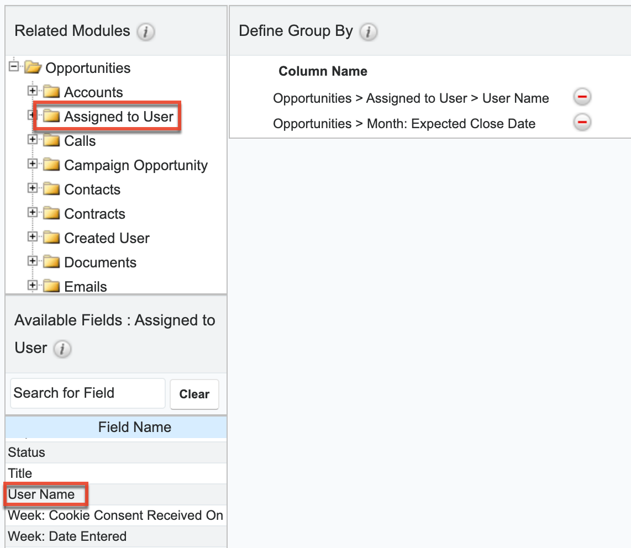This screenshot has width=631, height=548.
Task: Select Week: Date Entered field
Action: (x=67, y=536)
